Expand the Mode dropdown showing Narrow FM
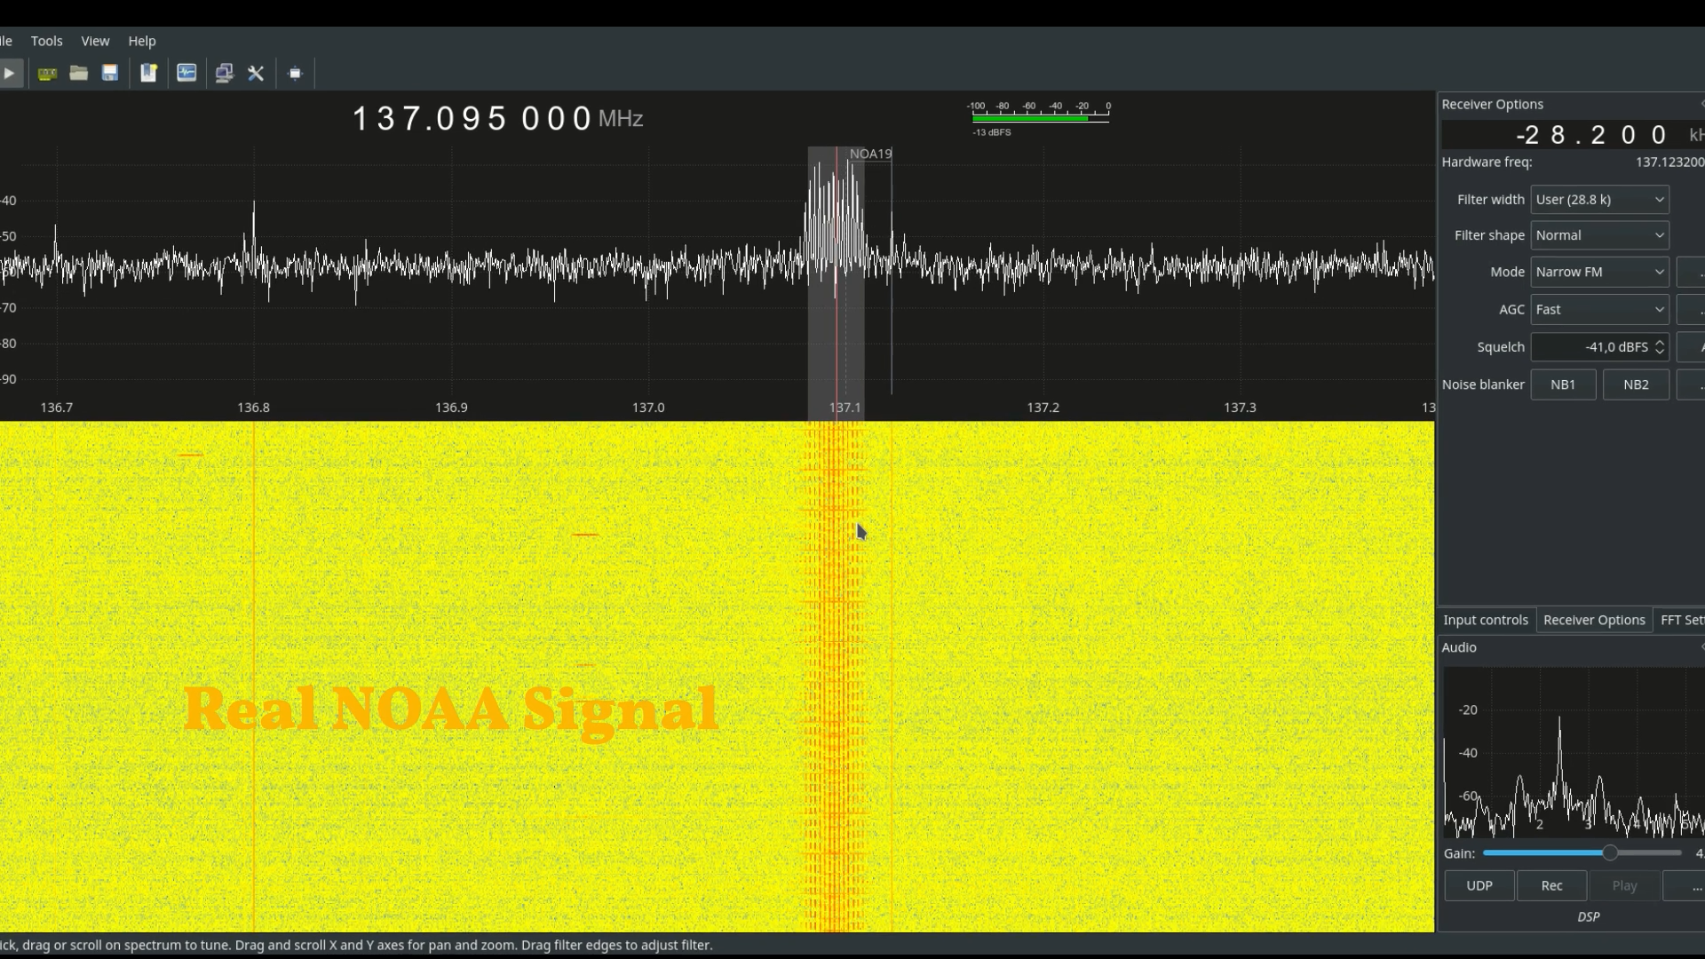The height and width of the screenshot is (959, 1705). pyautogui.click(x=1599, y=272)
